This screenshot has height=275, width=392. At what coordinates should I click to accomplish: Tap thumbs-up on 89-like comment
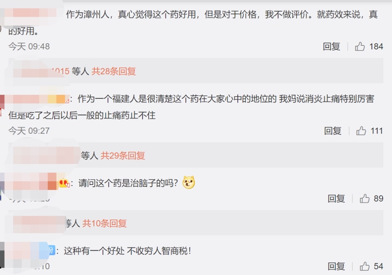tap(365, 198)
